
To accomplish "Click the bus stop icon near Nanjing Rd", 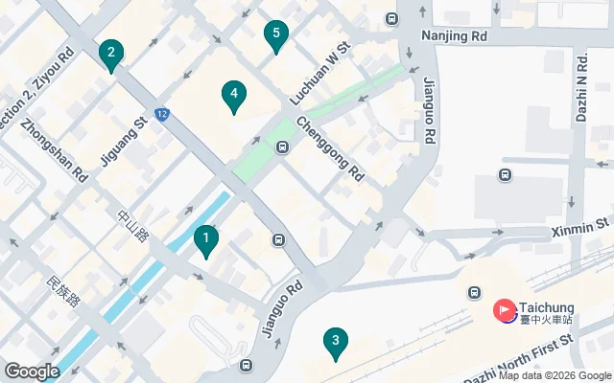I will [391, 18].
